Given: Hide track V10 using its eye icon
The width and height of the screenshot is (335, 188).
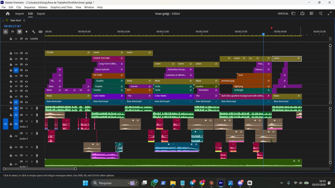Looking at the screenshot, I should (26, 53).
